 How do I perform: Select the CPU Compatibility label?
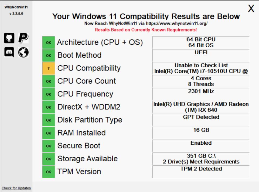(x=89, y=68)
